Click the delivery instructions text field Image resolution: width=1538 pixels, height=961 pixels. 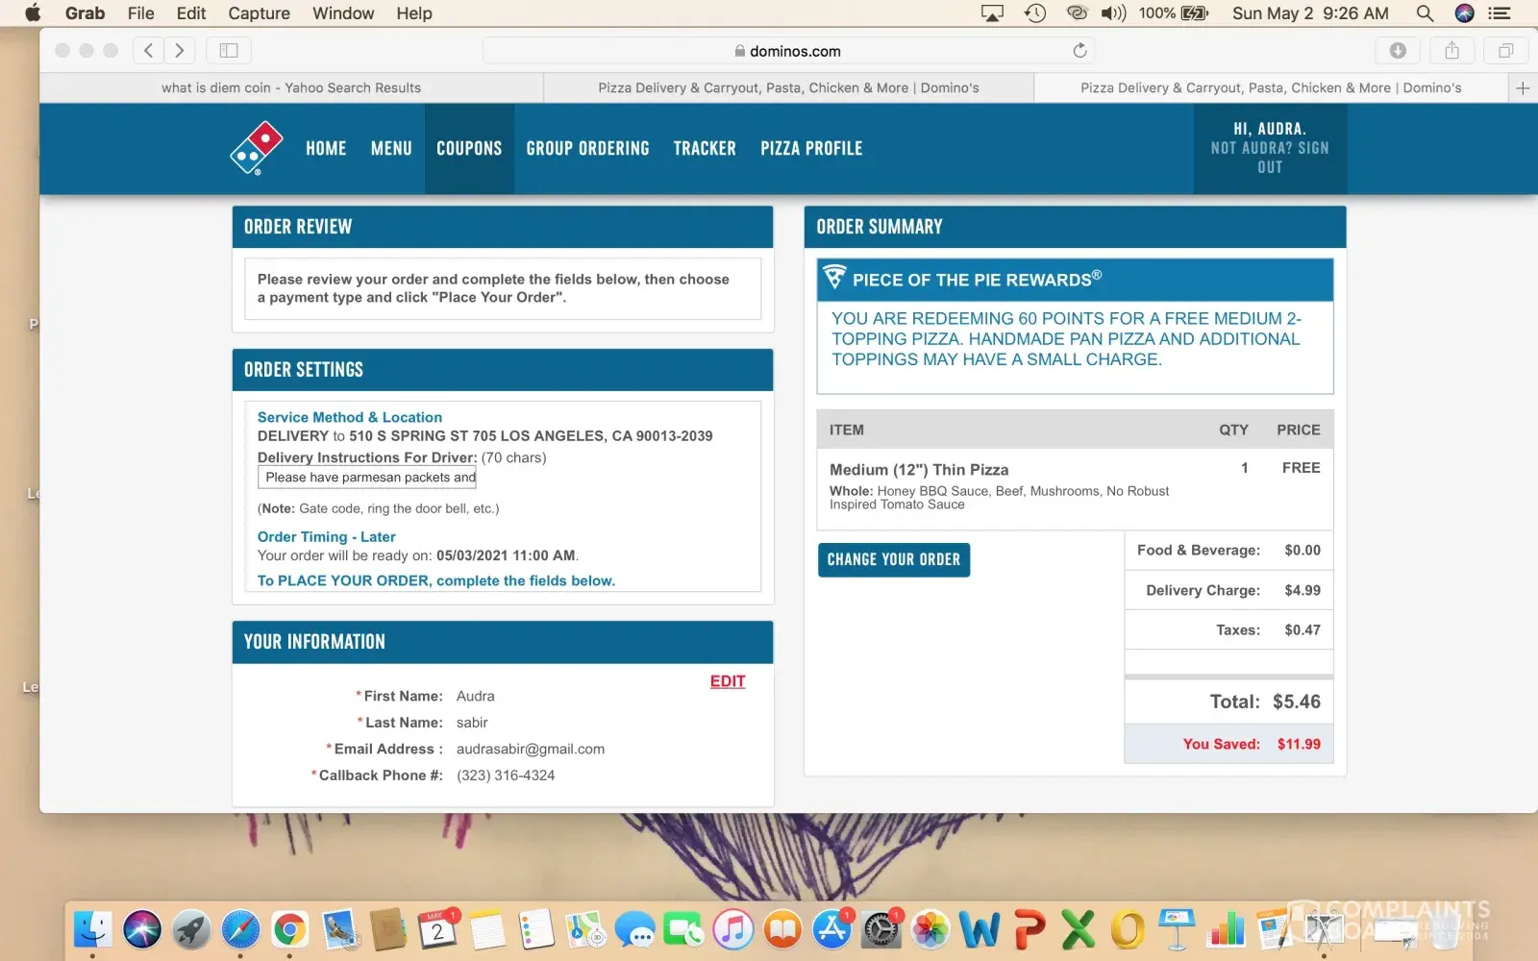pos(367,478)
